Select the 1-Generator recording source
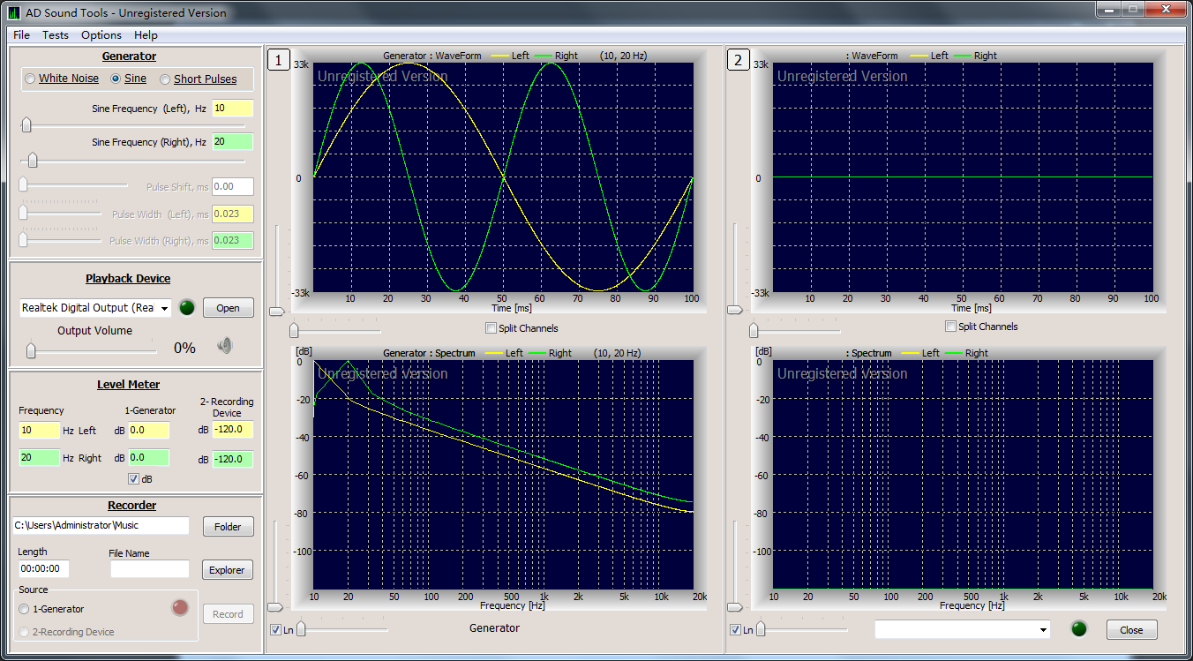The height and width of the screenshot is (661, 1193). [x=51, y=609]
